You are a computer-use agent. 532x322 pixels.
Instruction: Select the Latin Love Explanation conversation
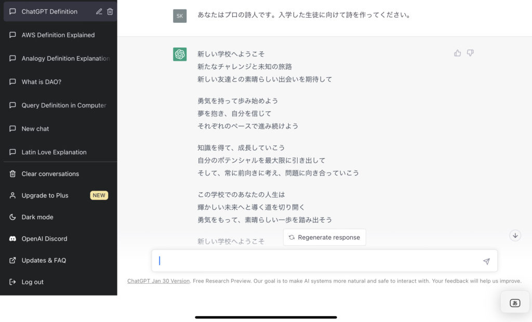tap(54, 152)
